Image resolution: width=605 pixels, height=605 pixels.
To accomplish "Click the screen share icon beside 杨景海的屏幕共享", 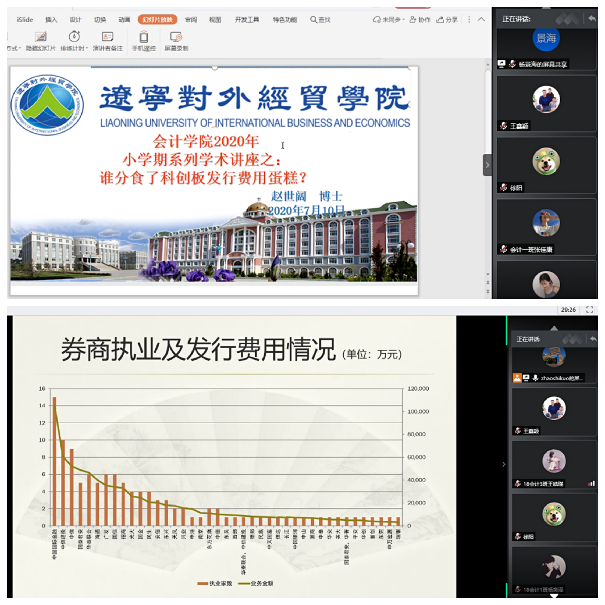I will point(501,64).
